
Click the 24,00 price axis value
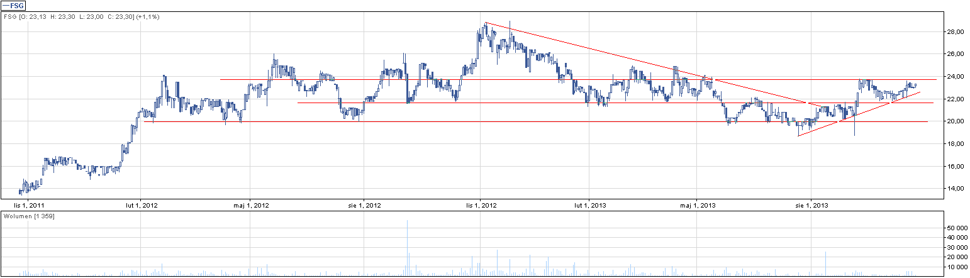tap(956, 77)
